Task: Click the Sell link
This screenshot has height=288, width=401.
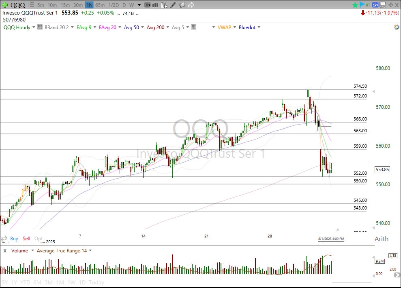Action: 26,239
